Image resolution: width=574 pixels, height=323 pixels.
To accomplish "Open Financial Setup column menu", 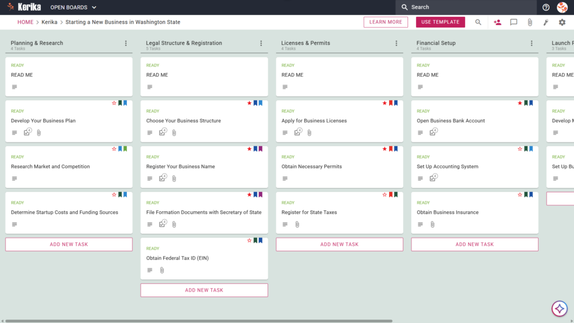I will click(531, 43).
